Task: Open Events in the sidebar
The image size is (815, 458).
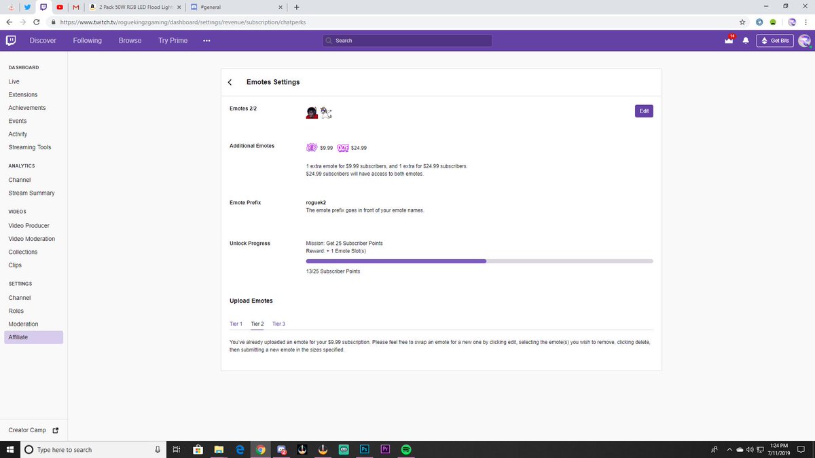Action: click(18, 121)
